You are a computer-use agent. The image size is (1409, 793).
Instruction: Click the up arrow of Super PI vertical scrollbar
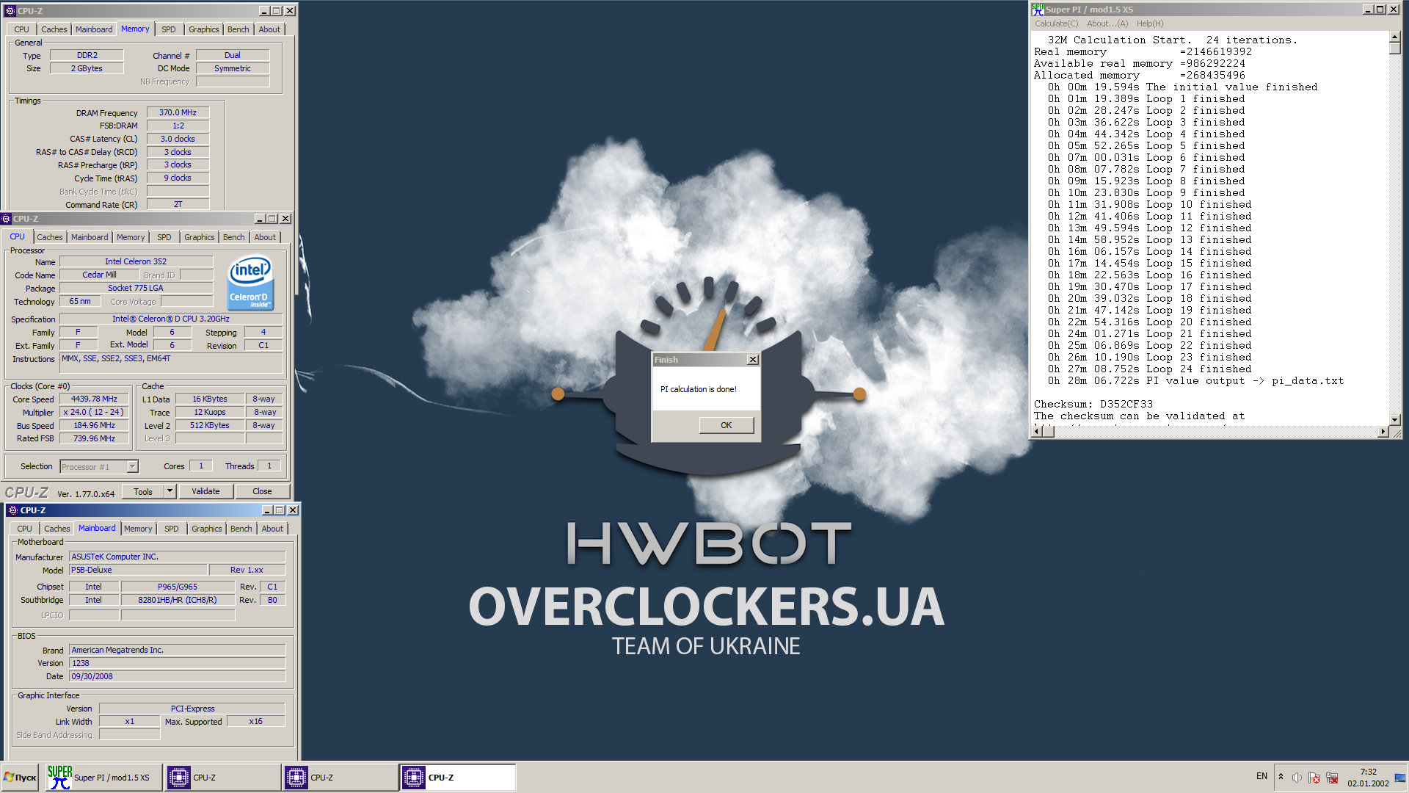pyautogui.click(x=1394, y=37)
